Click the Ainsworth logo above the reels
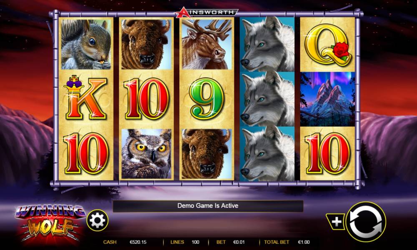 coord(207,12)
